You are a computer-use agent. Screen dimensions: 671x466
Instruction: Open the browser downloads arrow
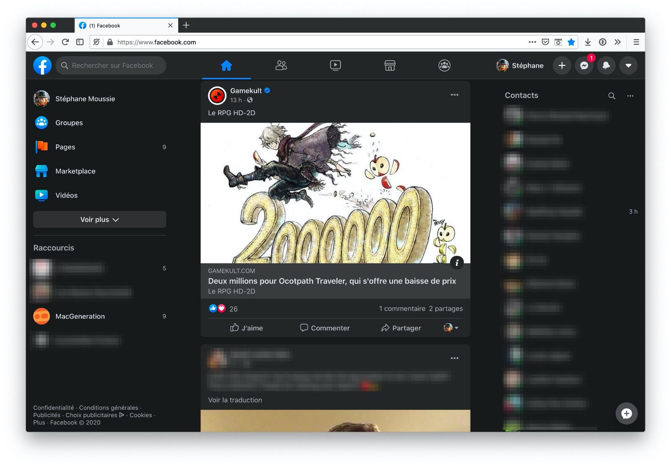588,42
